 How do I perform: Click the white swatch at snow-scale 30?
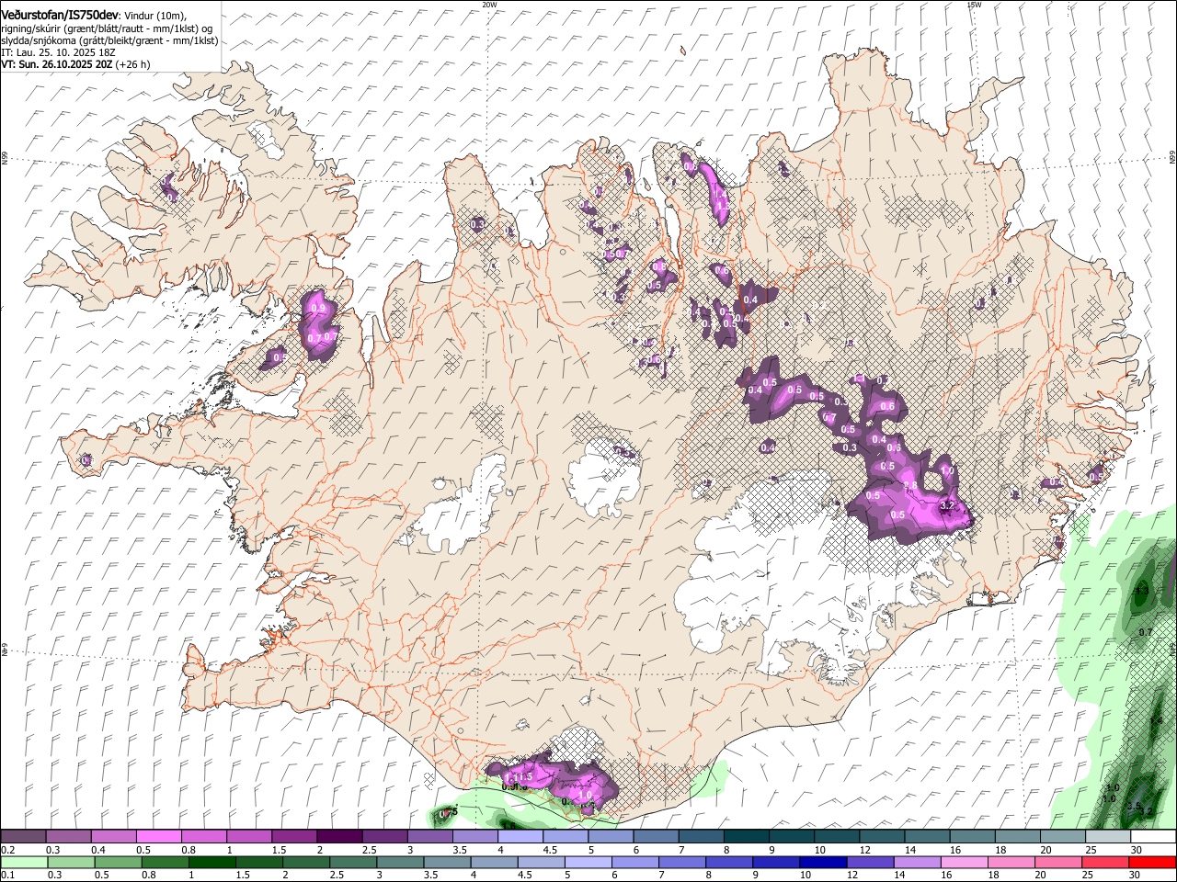(x=1153, y=837)
